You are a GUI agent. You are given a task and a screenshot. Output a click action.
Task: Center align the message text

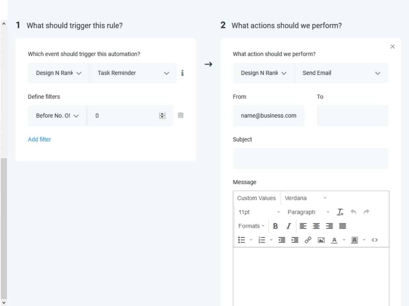coord(316,226)
